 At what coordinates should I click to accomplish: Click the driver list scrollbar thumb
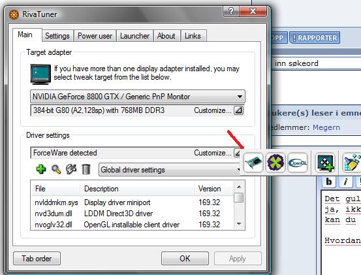pyautogui.click(x=239, y=198)
